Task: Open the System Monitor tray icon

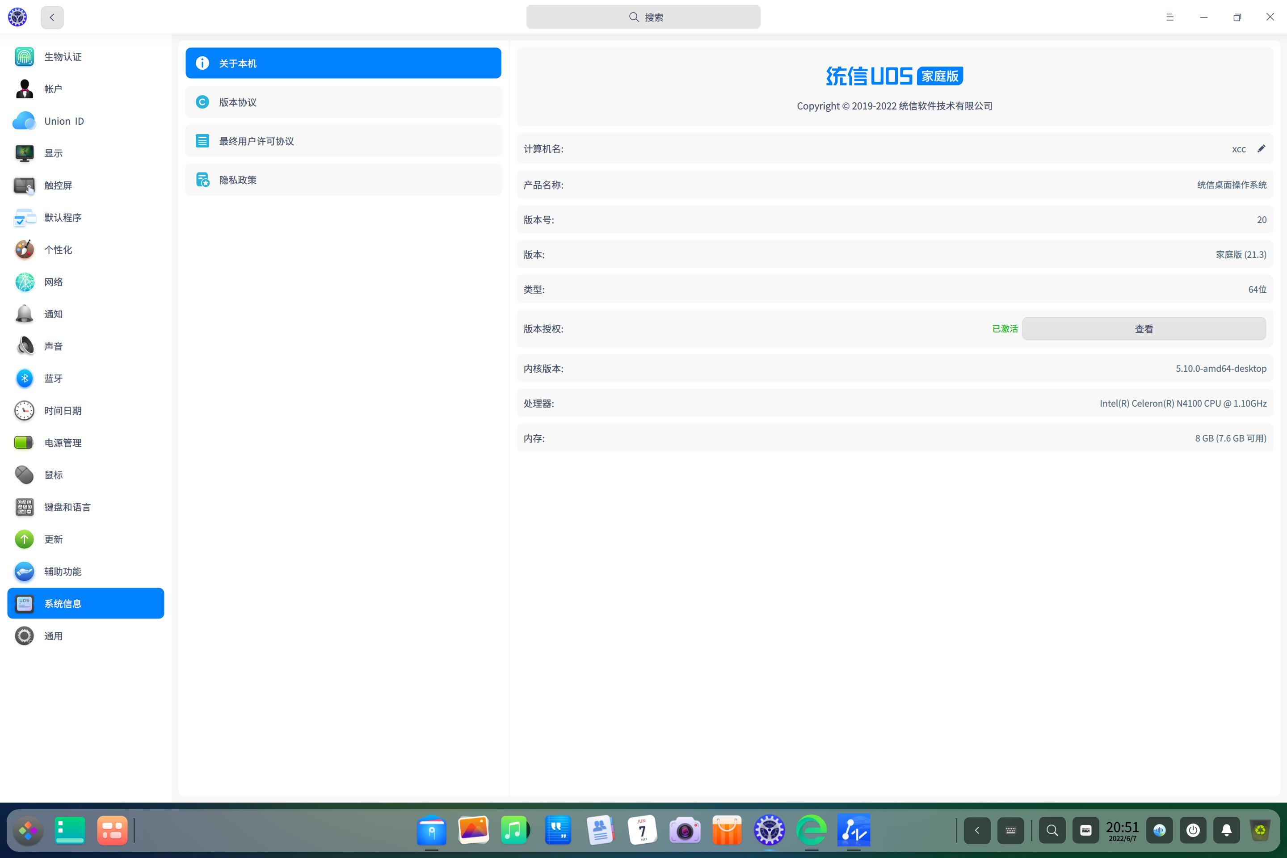Action: (1160, 829)
